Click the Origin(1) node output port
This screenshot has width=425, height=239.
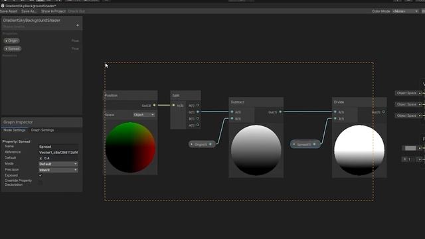211,144
